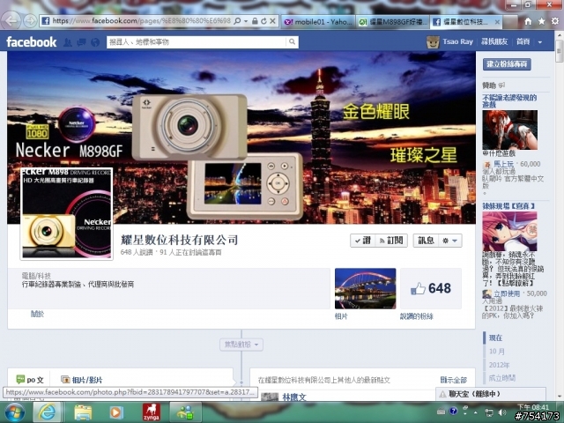Open the Zynga taskbar icon
The width and height of the screenshot is (564, 423).
coord(151,412)
